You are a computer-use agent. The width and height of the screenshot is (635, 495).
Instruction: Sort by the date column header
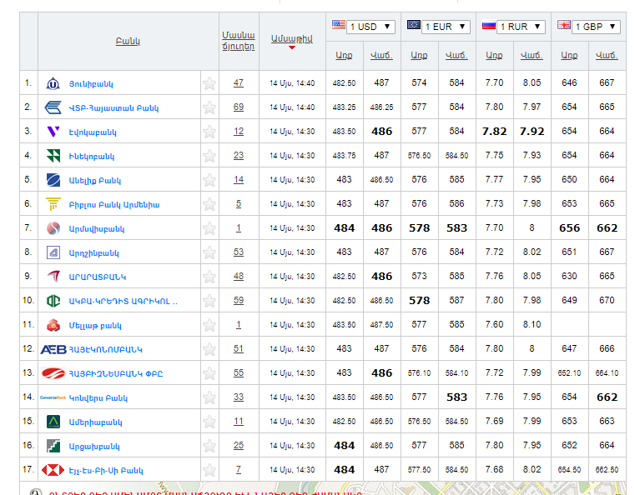292,39
